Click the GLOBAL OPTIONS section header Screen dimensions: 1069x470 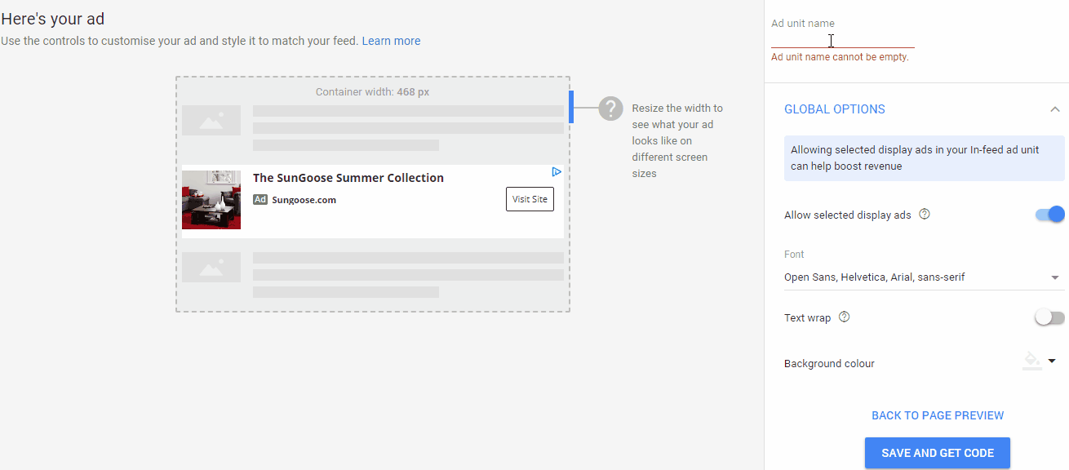point(834,109)
